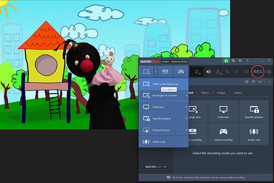Expand the Rectangle on a screen submenu arrow
274x183 pixels.
[186, 96]
